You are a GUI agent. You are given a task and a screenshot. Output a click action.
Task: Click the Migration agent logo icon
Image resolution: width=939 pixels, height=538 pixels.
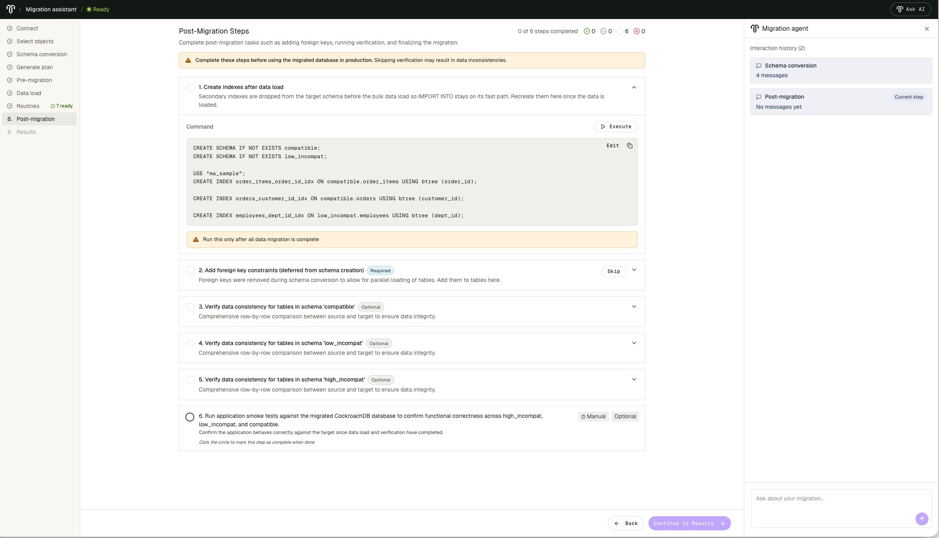(754, 29)
